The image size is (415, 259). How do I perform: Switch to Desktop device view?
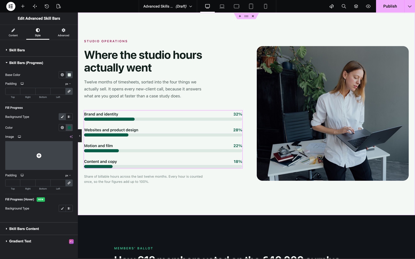pyautogui.click(x=208, y=6)
